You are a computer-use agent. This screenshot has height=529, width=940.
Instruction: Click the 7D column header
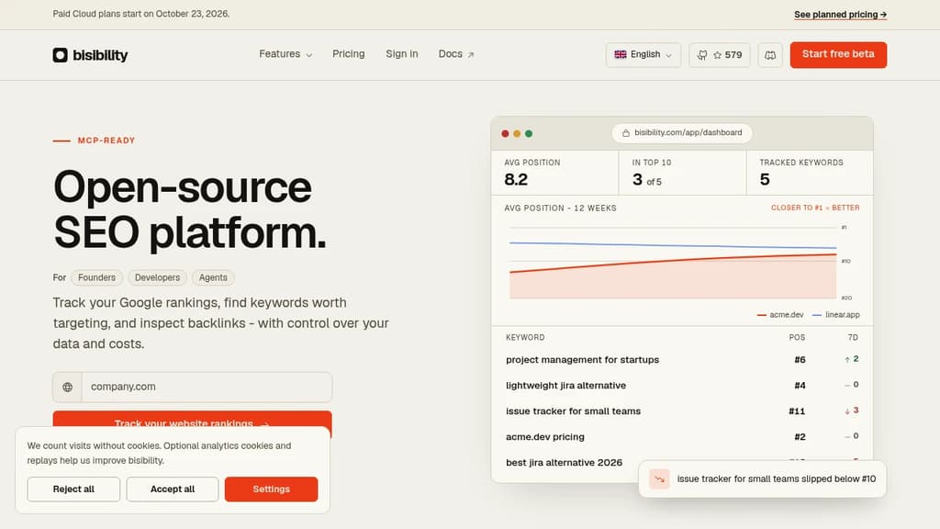point(853,338)
